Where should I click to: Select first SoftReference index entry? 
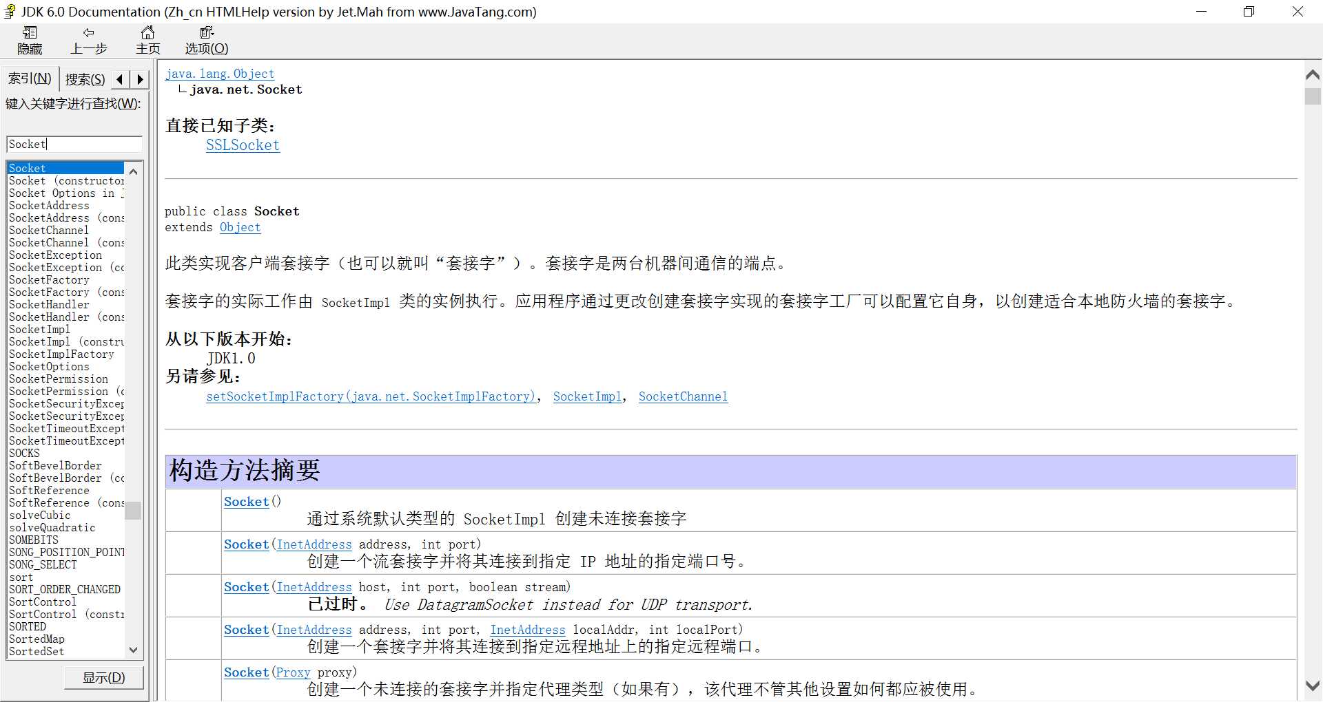pos(49,490)
